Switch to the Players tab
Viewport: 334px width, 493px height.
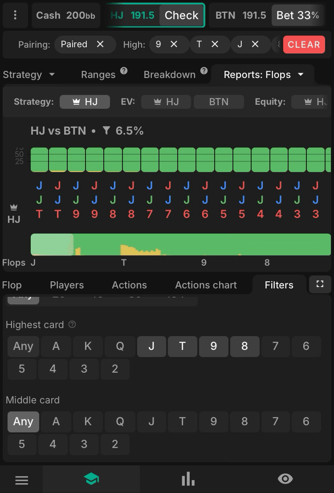point(67,285)
